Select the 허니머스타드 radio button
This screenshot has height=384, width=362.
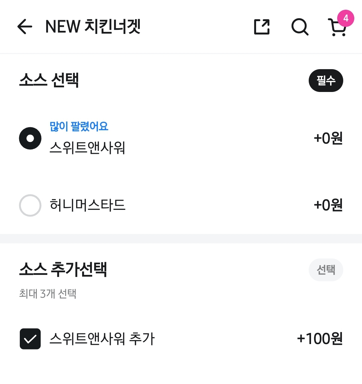30,205
